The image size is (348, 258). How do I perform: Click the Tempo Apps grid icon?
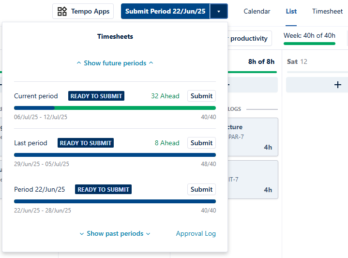coord(62,11)
